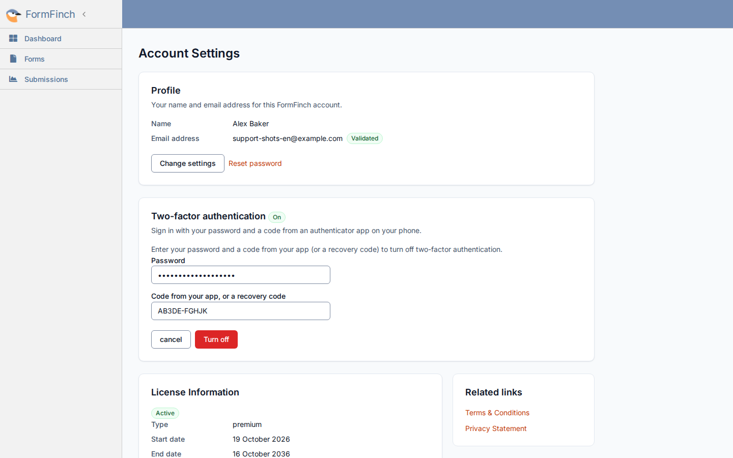Click the email support-shots-en@example.com

pos(288,138)
